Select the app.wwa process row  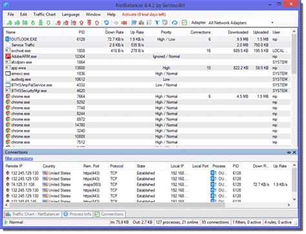click(x=147, y=68)
